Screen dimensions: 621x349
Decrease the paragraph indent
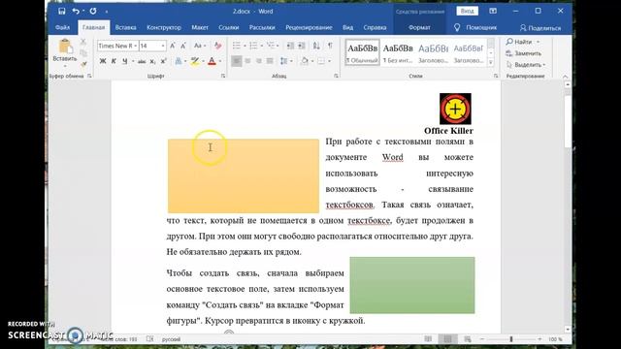coord(290,46)
